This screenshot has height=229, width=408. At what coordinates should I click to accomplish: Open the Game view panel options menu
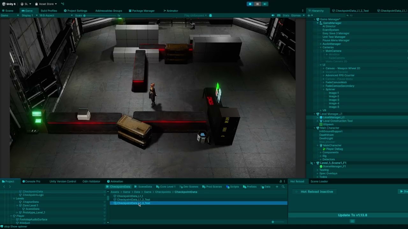tap(303, 10)
